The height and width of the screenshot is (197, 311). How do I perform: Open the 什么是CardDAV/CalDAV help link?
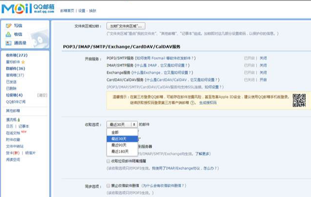182,80
